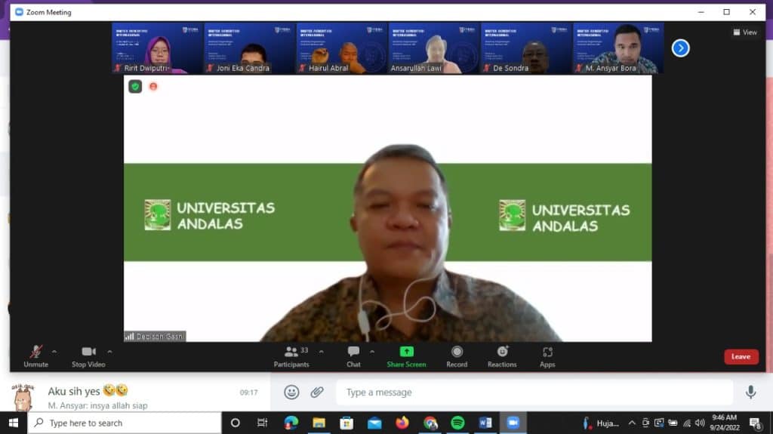Unmute the microphone in Zoom
Screen dimensions: 773x434
(x=36, y=356)
